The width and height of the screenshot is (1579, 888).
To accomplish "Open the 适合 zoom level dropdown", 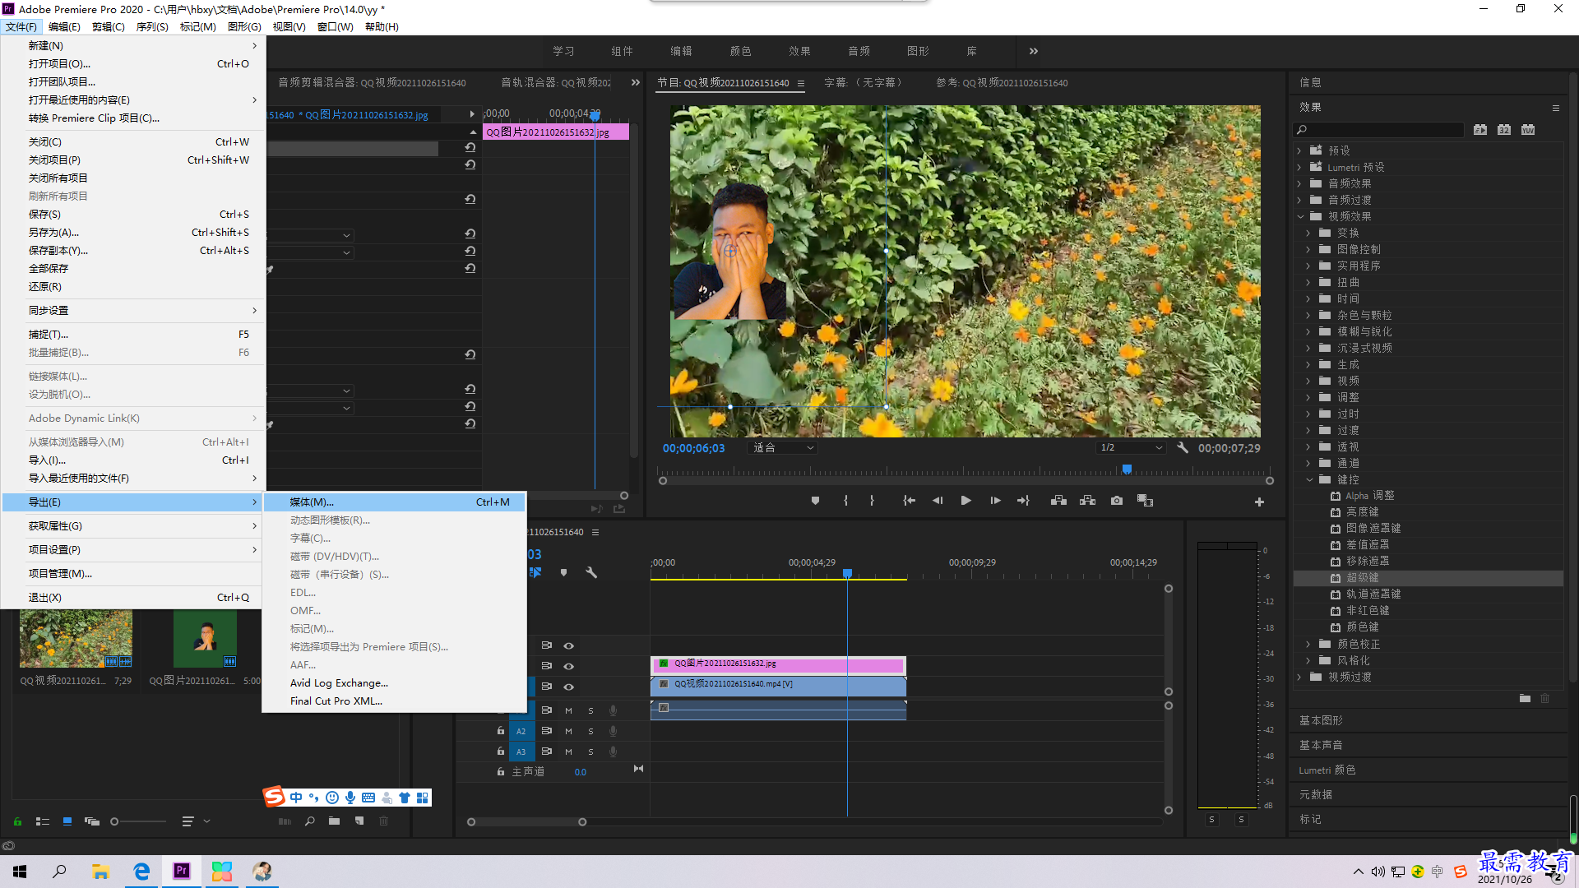I will click(782, 448).
